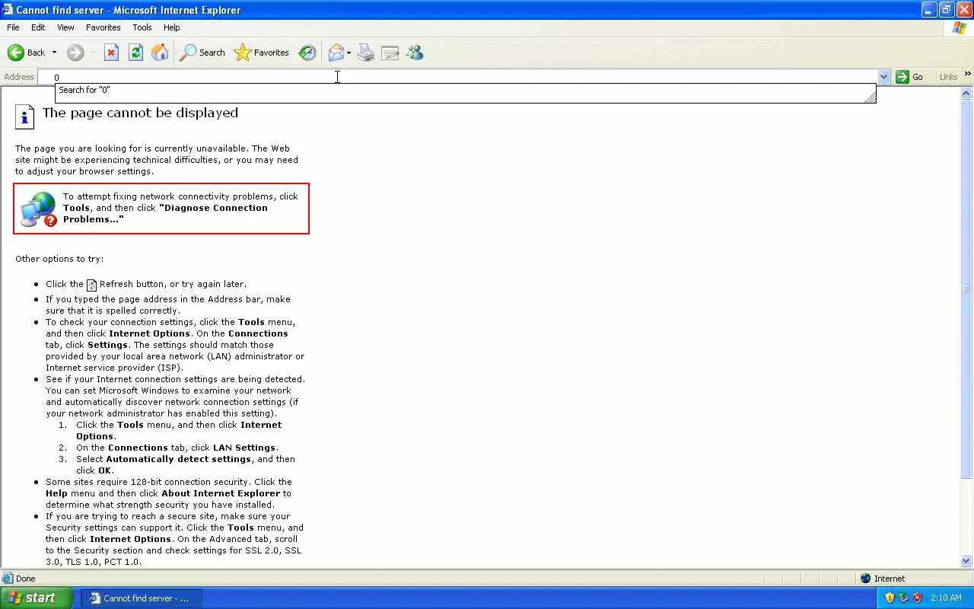Click the greyed-out Forward arrow button

(75, 53)
